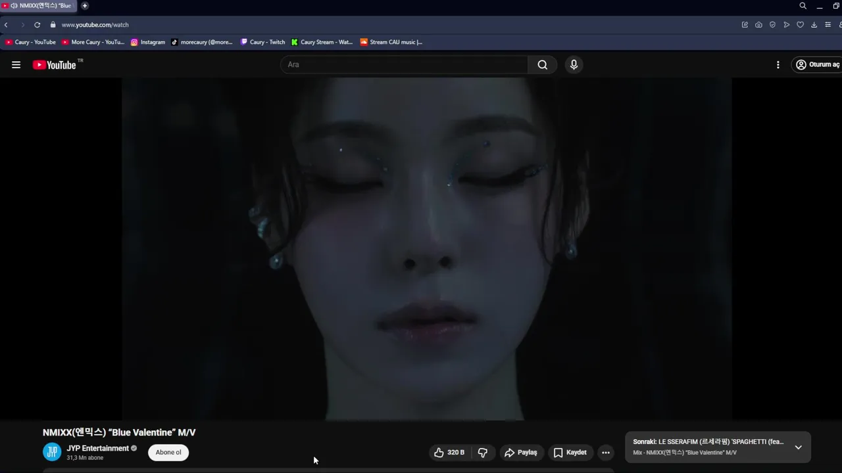The width and height of the screenshot is (842, 473).
Task: Click the 31,3 Mn abone subscriber count
Action: click(85, 458)
